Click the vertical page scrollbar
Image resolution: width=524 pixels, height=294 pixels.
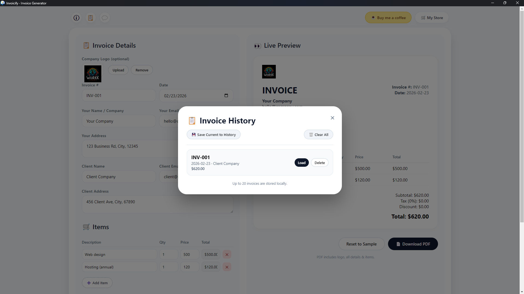[522, 116]
